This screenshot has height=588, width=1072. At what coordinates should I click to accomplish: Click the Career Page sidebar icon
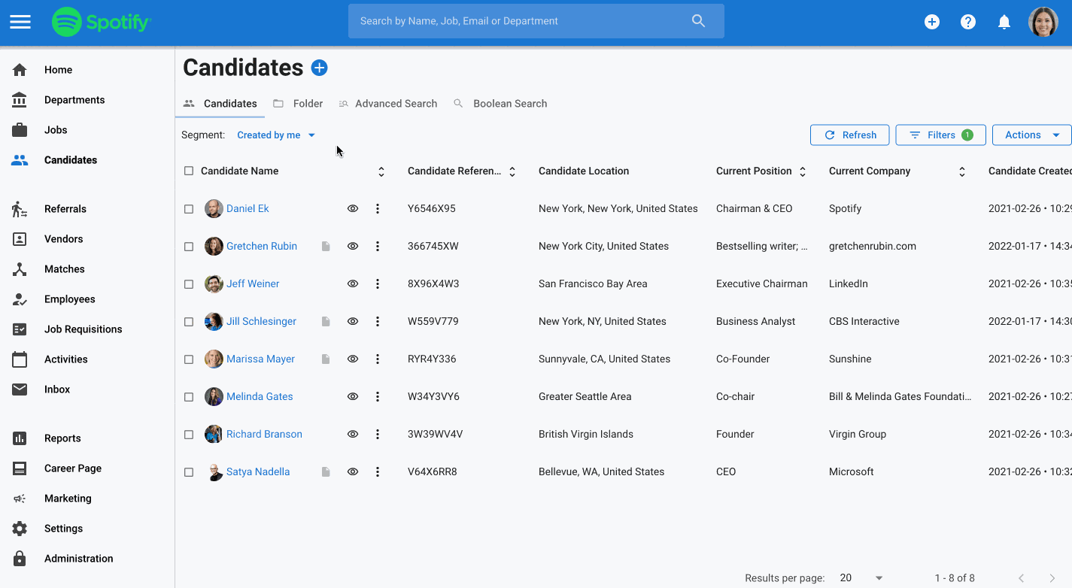pos(20,468)
